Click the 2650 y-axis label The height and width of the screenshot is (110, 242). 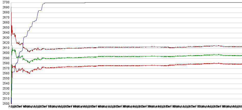coord(5,28)
